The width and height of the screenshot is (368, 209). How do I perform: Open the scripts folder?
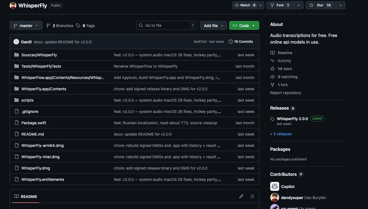27,100
